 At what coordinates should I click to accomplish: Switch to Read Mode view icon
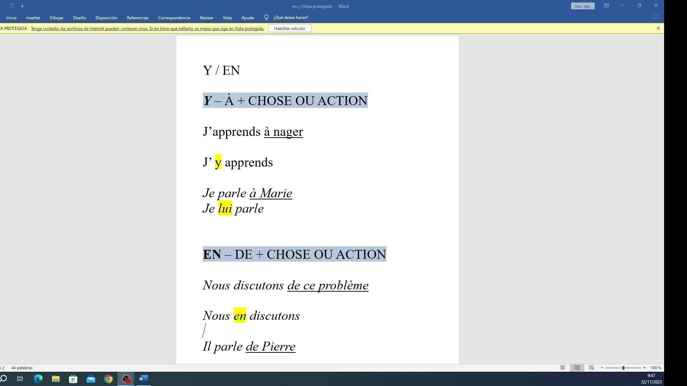coord(562,368)
